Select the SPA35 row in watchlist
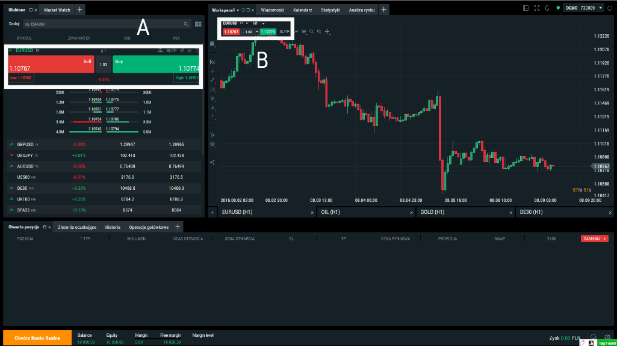Screen dimensions: 617x346 tap(104, 210)
